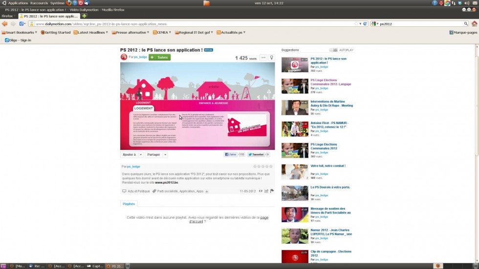Open the folder icon in the top panel center
The image size is (479, 269).
[206, 3]
